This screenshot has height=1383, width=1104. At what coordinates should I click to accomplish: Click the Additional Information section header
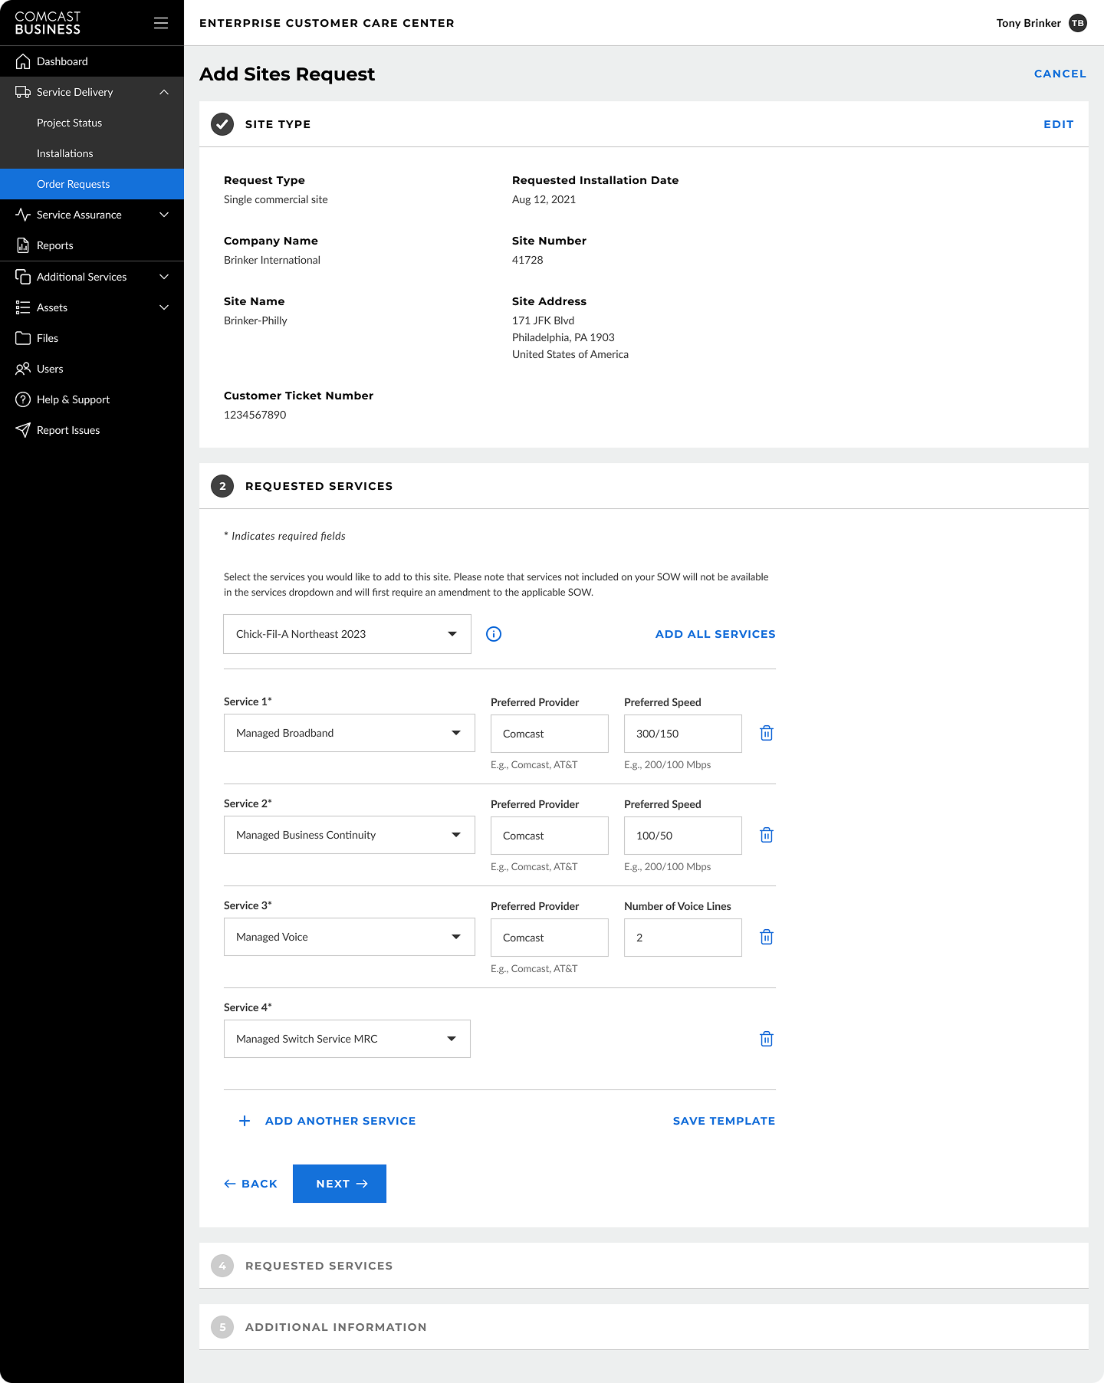point(644,1327)
